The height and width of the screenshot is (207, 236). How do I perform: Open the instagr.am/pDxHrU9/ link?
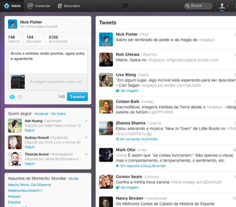coord(202,182)
